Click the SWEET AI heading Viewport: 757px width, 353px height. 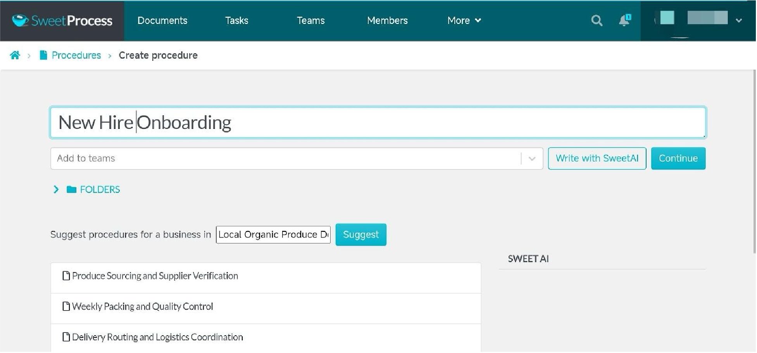tap(529, 259)
